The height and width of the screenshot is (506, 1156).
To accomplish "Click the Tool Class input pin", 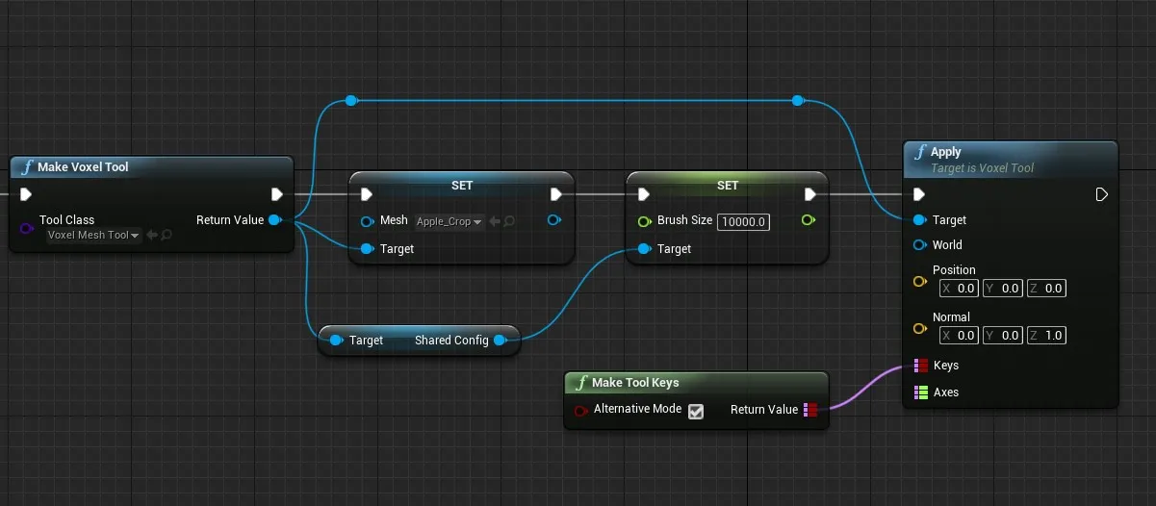I will pyautogui.click(x=26, y=228).
